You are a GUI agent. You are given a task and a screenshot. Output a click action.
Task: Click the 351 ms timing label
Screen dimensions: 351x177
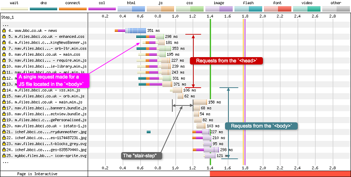pyautogui.click(x=154, y=30)
